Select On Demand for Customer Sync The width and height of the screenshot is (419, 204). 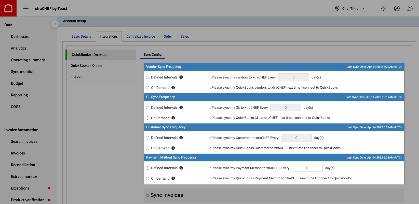pyautogui.click(x=148, y=148)
